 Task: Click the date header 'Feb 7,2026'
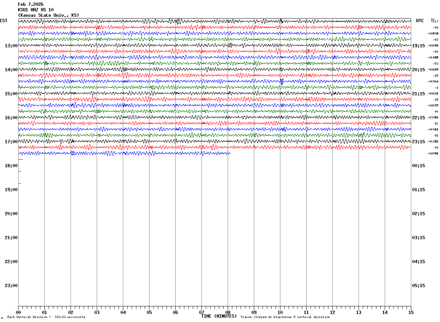[31, 4]
